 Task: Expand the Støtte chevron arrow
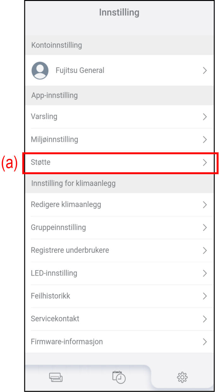click(205, 163)
